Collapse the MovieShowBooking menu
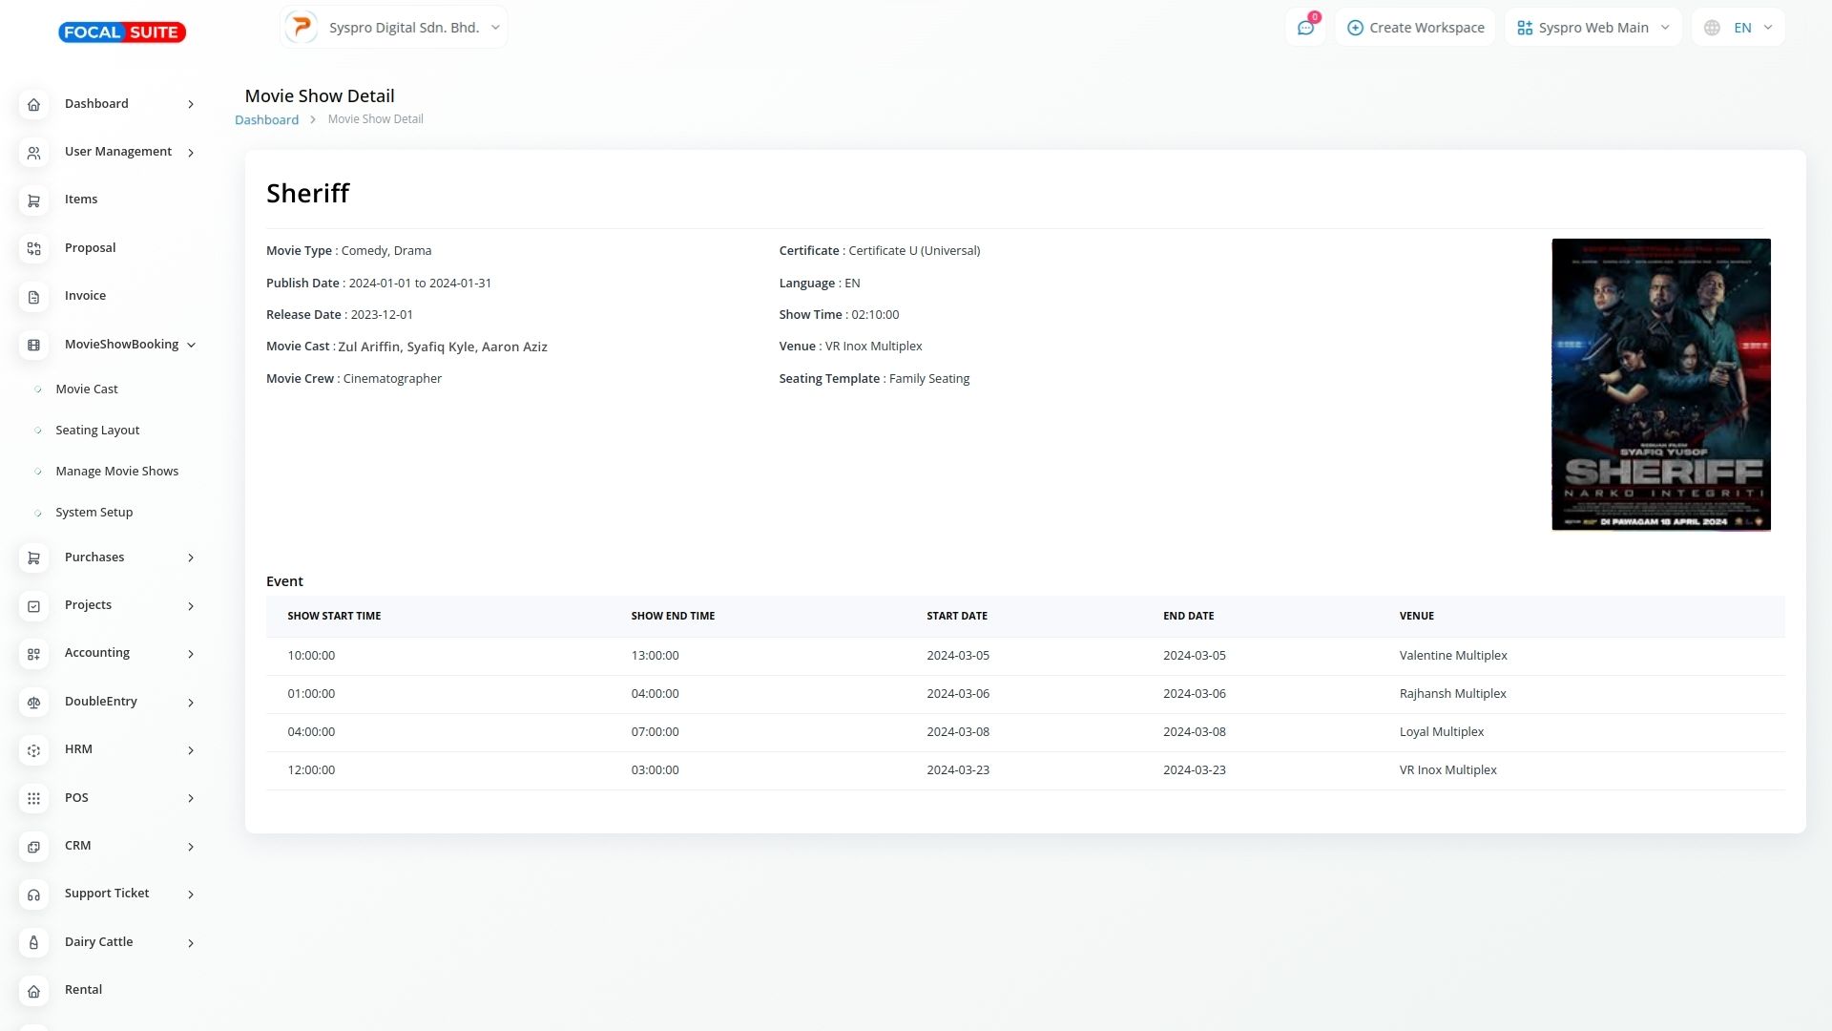 click(x=191, y=346)
